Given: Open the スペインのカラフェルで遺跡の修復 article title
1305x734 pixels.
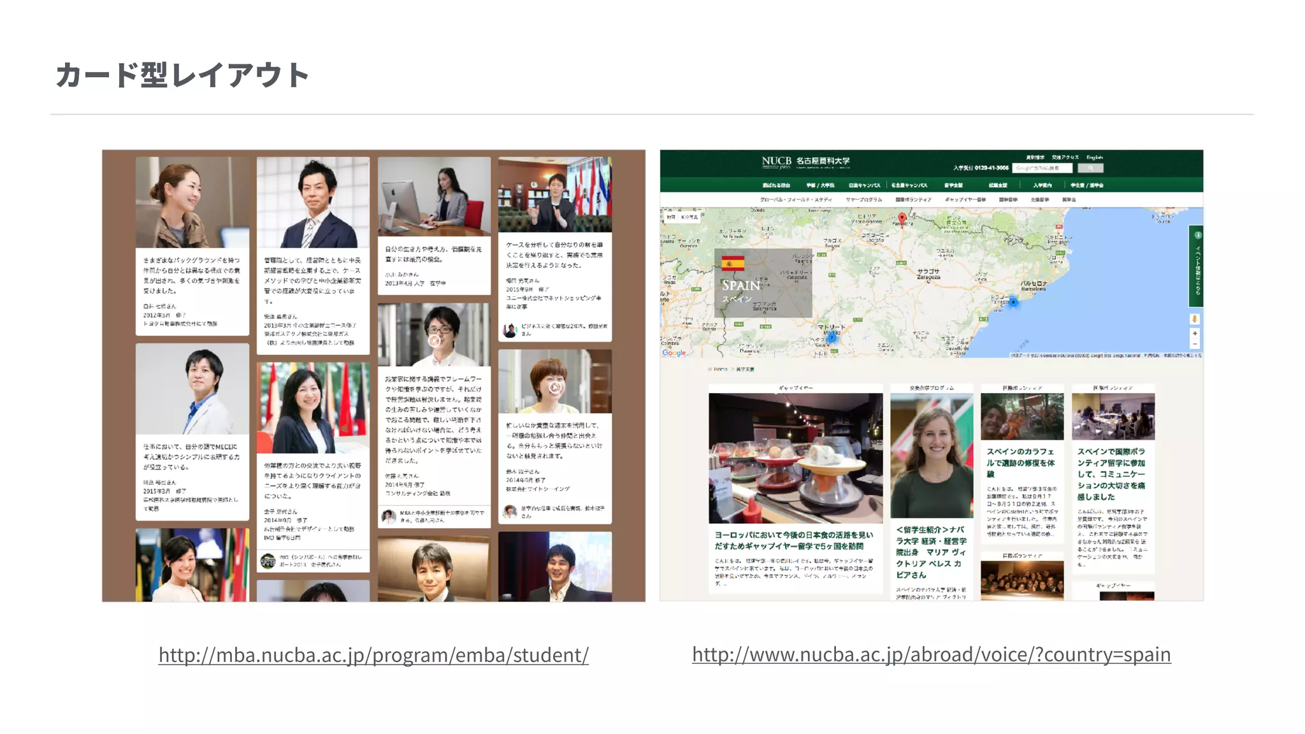Looking at the screenshot, I should pyautogui.click(x=1021, y=463).
